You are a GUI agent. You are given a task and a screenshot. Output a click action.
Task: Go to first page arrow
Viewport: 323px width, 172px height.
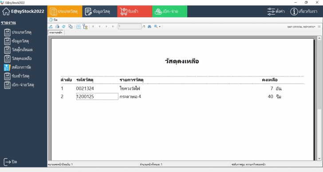(93, 26)
